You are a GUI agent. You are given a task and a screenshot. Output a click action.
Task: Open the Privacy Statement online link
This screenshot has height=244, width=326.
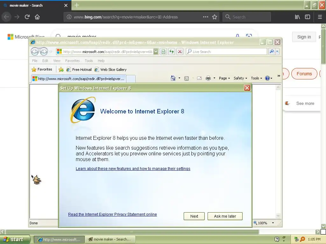(x=112, y=214)
